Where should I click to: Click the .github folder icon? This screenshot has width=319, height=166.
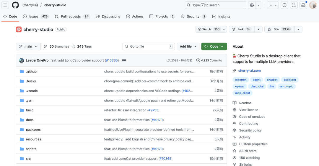tap(22, 71)
